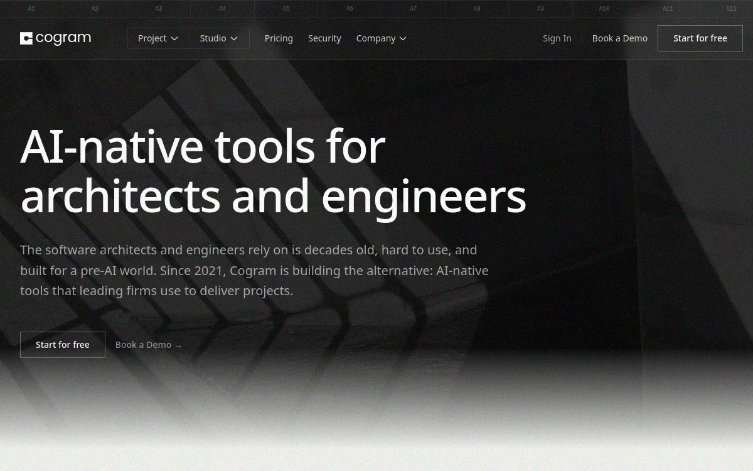The width and height of the screenshot is (753, 471).
Task: Go to the Pricing page
Action: click(279, 38)
